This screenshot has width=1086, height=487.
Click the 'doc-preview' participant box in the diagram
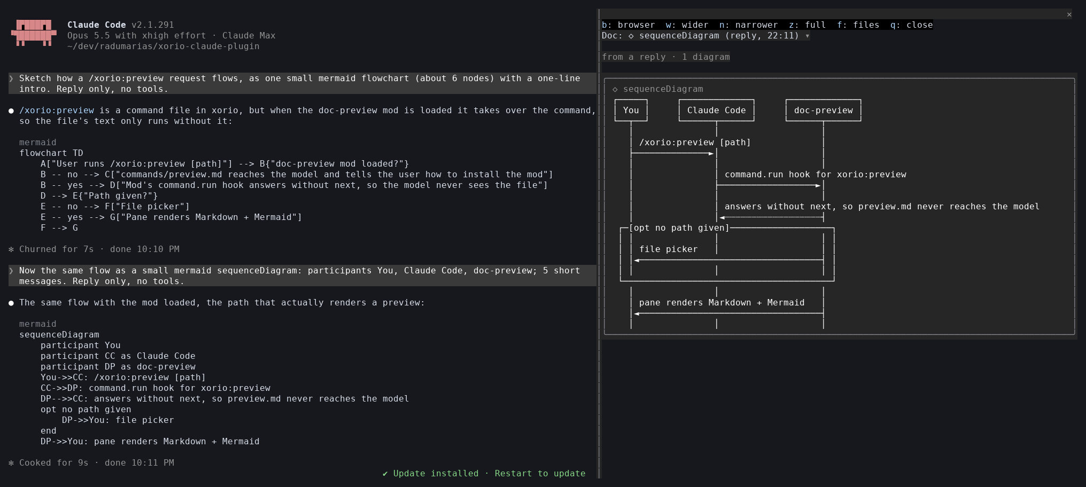tap(823, 111)
